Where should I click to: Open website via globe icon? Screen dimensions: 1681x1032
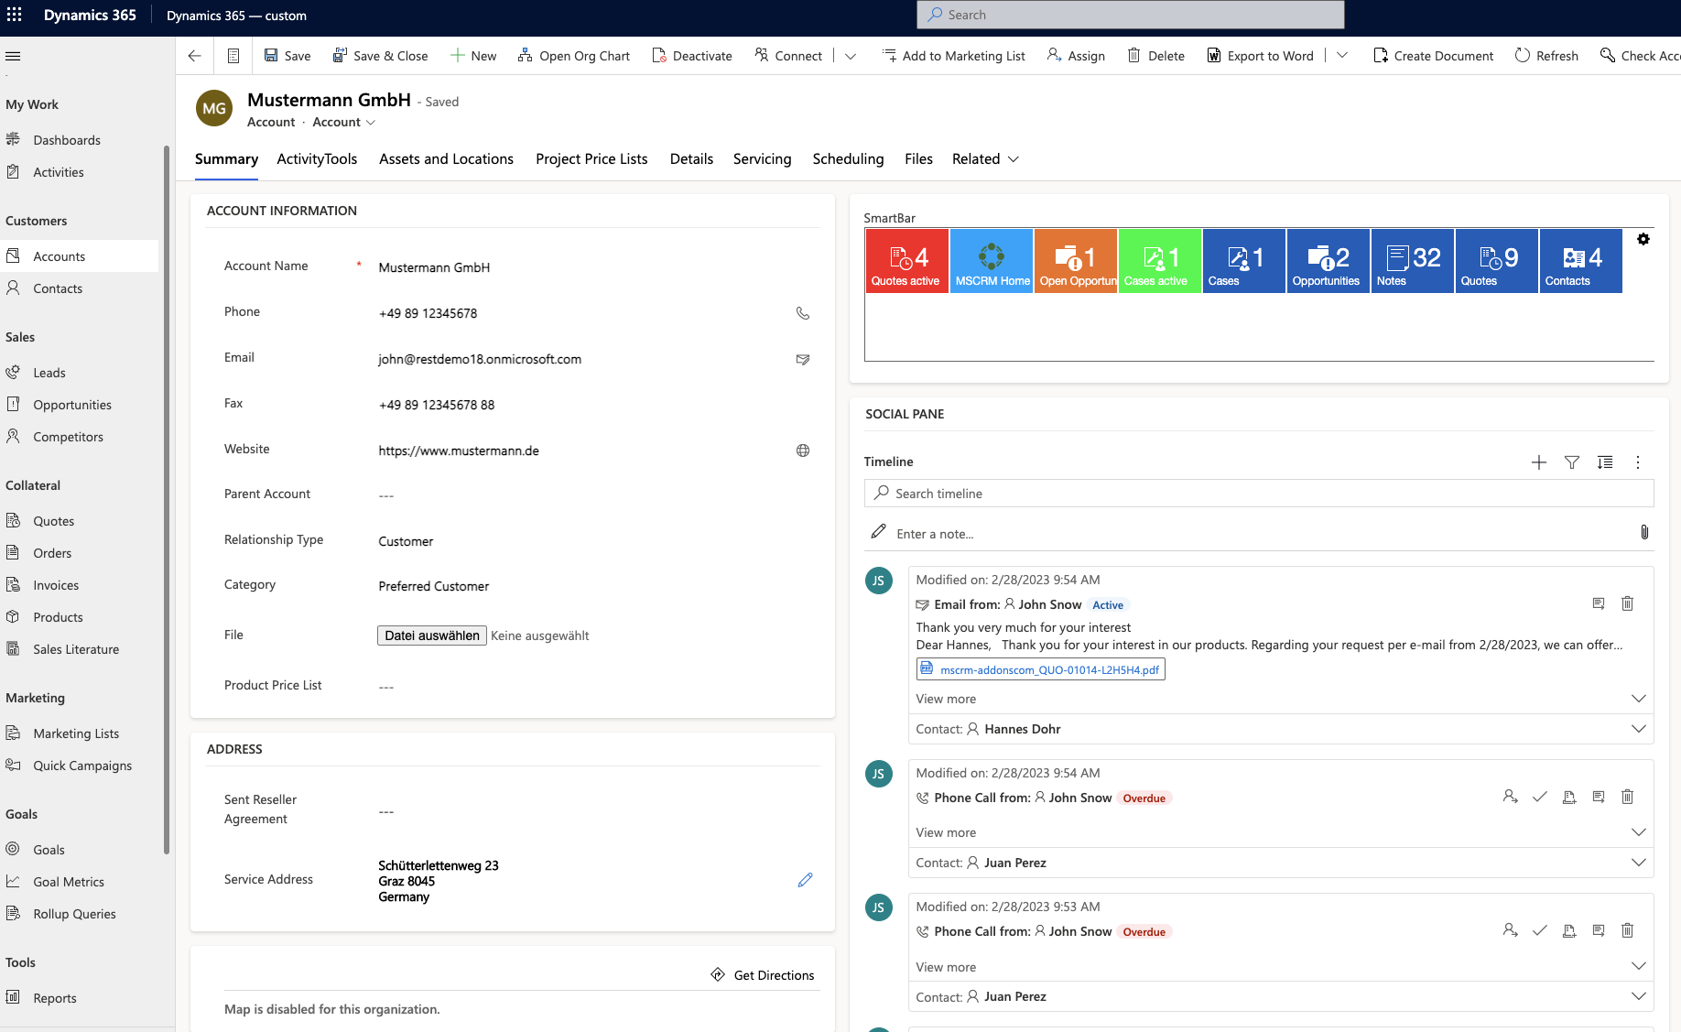click(x=803, y=451)
